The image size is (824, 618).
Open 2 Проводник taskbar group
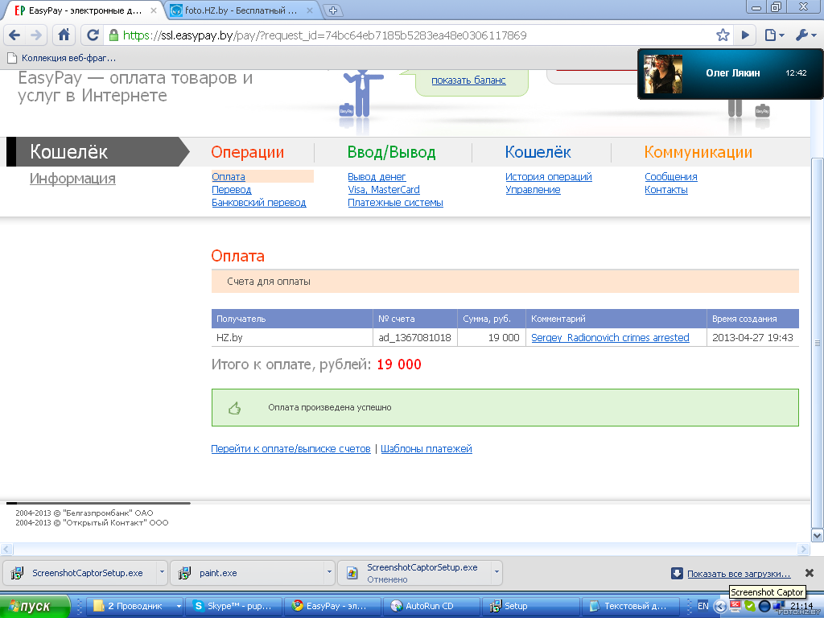pos(134,607)
